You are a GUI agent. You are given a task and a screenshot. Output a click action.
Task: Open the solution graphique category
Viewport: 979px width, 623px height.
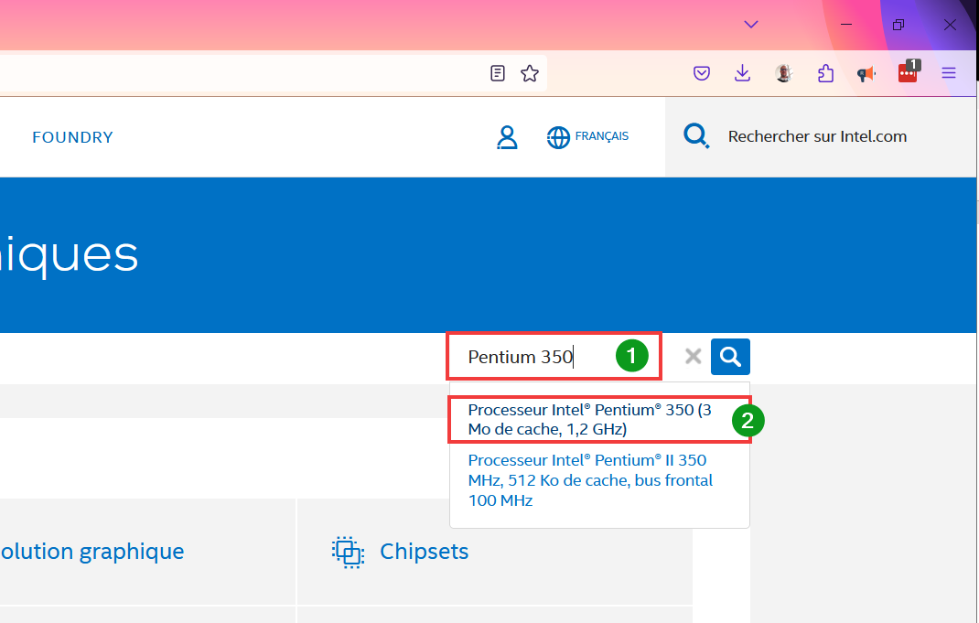(x=91, y=552)
